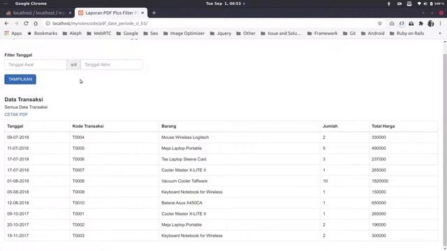Open a new browser tab
The height and width of the screenshot is (251, 447).
point(154,13)
